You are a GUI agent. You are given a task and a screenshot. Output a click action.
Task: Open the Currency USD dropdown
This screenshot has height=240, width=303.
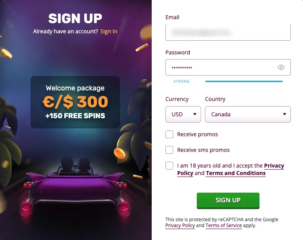[x=183, y=114]
